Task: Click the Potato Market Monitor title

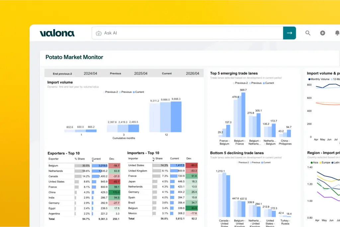Action: click(74, 57)
